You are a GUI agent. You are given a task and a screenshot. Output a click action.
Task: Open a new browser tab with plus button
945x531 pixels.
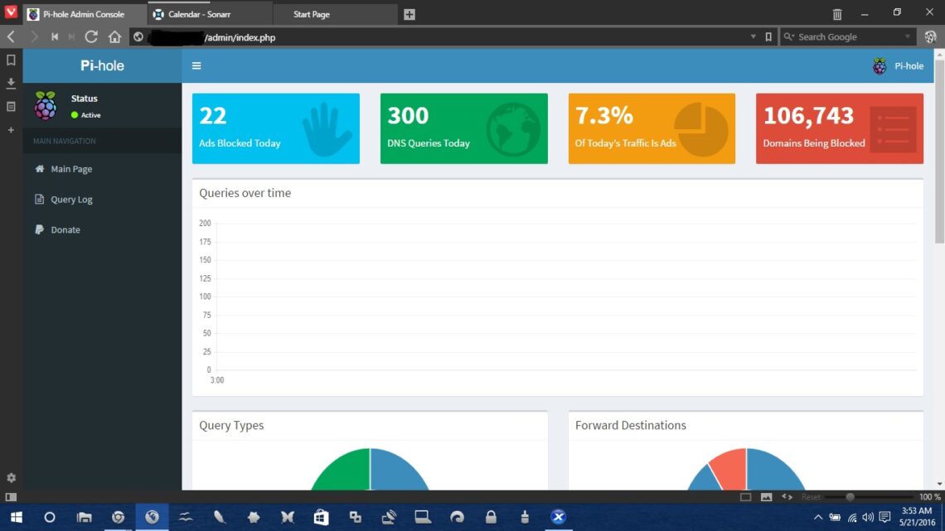pos(409,14)
